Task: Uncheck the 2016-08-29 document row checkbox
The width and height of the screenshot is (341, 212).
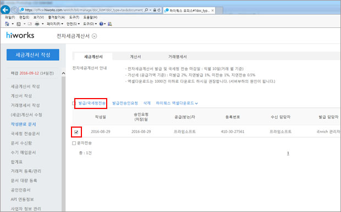Action: (x=76, y=132)
